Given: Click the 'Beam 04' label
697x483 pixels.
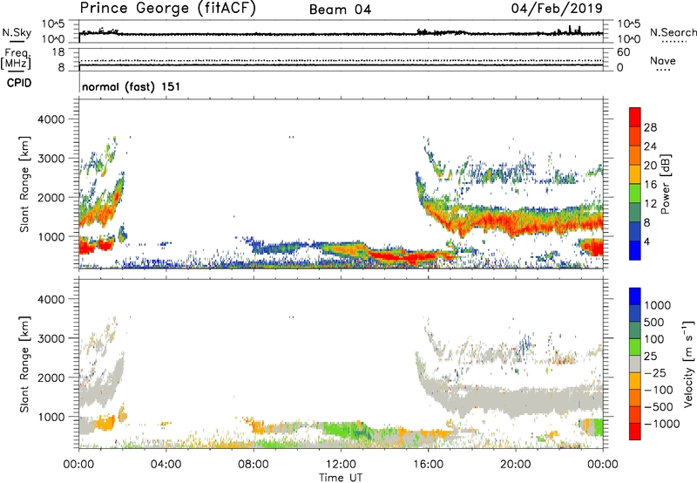Looking at the screenshot, I should [340, 10].
